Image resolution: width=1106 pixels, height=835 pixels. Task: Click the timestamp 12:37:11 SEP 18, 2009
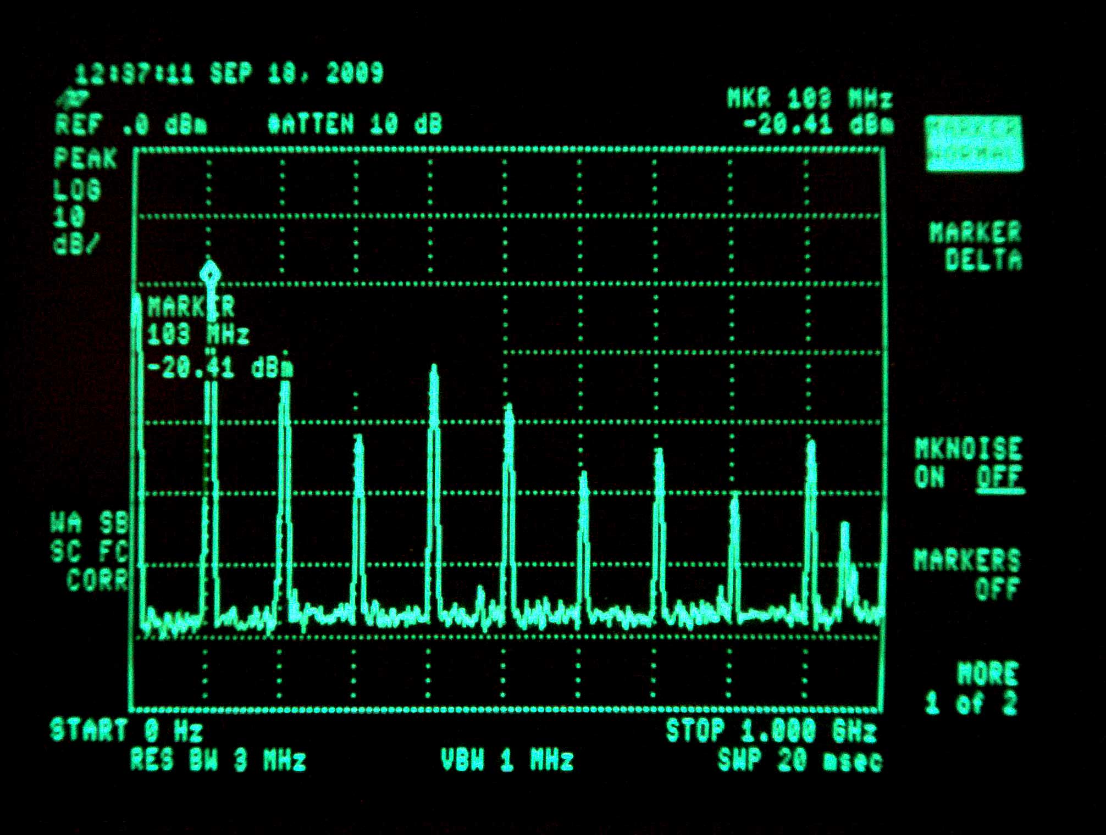[x=229, y=73]
